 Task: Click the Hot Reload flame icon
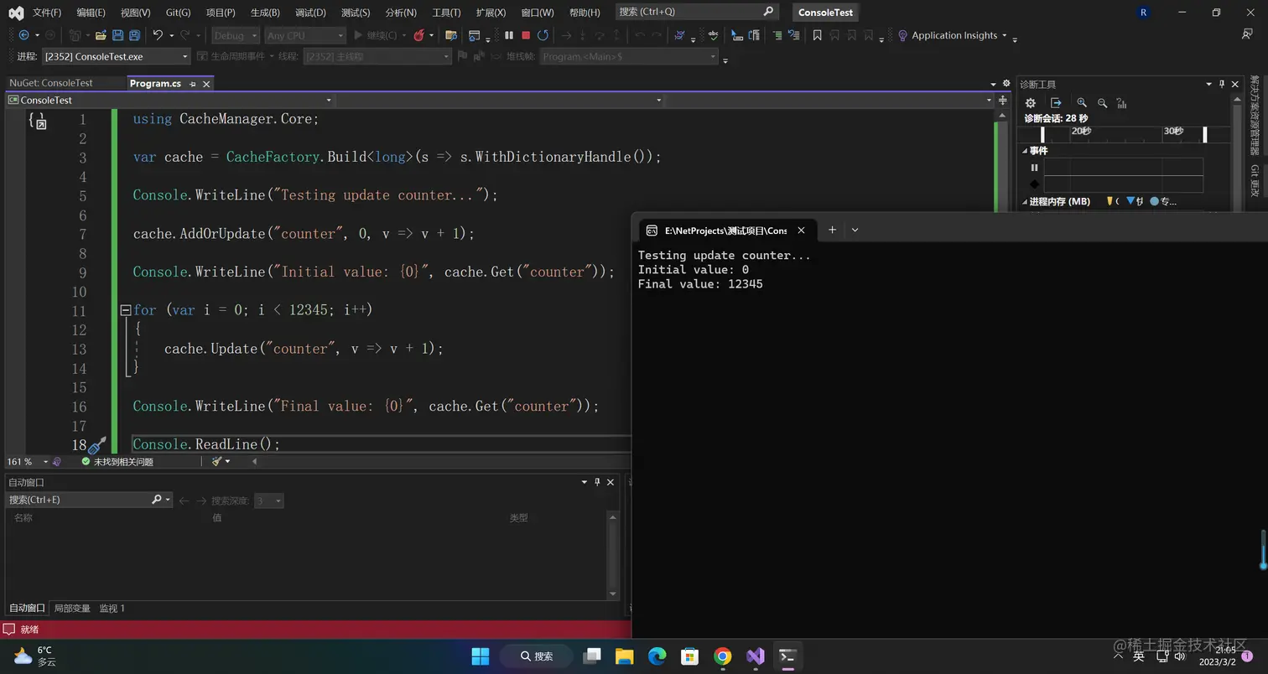[x=418, y=35]
